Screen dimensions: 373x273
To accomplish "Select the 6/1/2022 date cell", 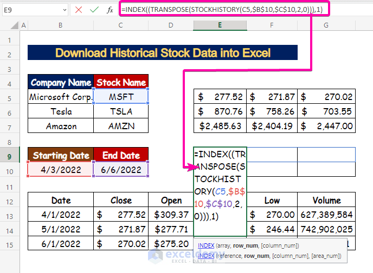I will click(61, 243).
